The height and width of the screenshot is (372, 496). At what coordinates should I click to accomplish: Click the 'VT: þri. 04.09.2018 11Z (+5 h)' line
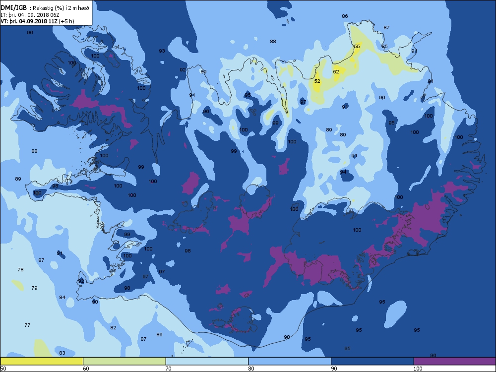[37, 21]
